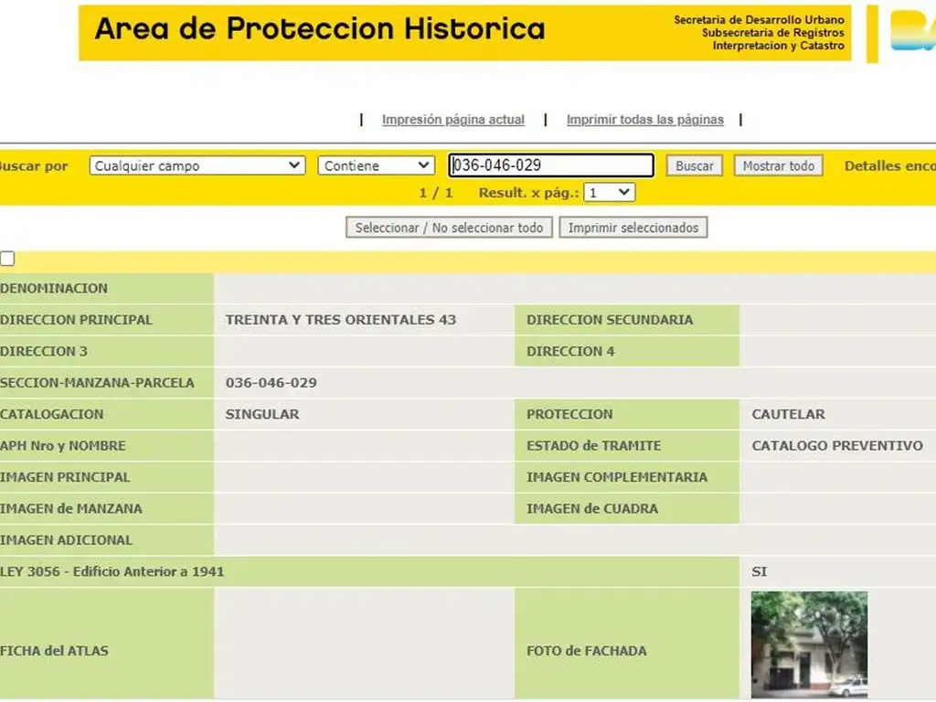Open the facade photo thumbnail
This screenshot has height=702, width=936.
click(x=809, y=644)
